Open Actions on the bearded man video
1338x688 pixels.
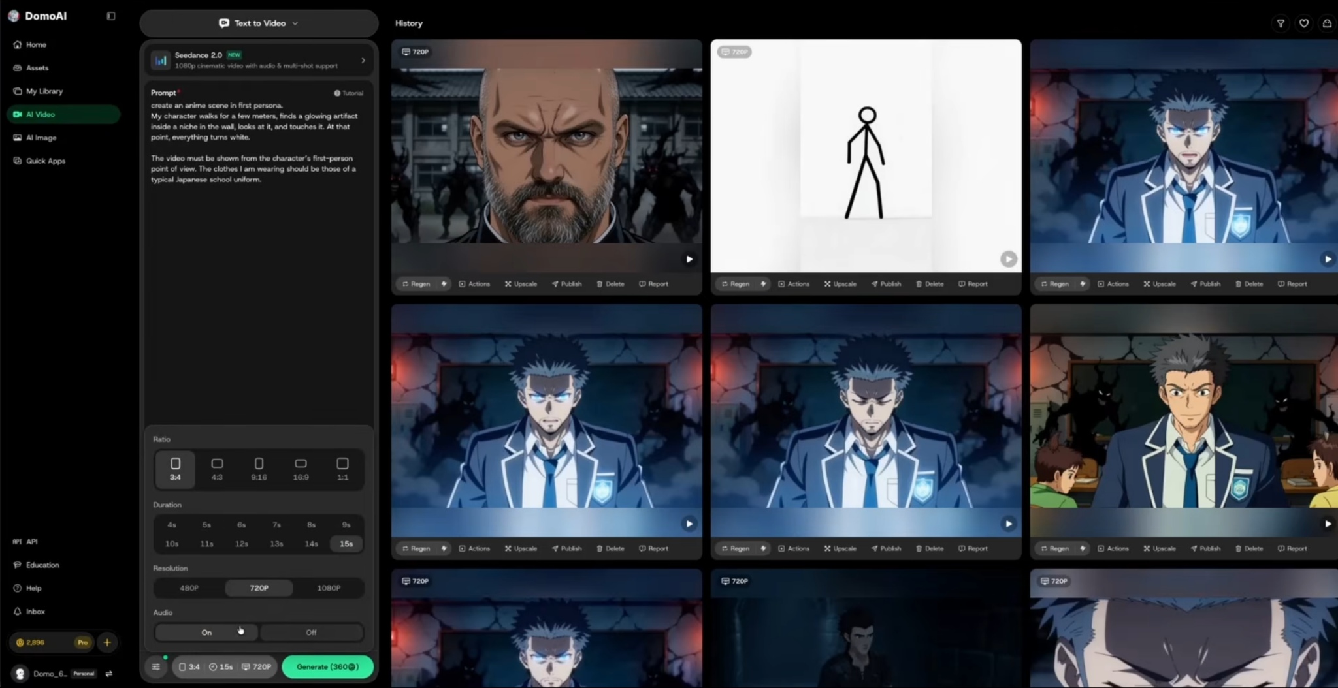[x=474, y=284]
